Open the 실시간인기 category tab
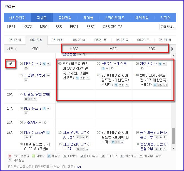 click(x=17, y=18)
